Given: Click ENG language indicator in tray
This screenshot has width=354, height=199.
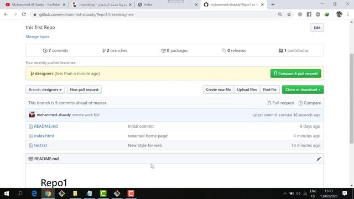Looking at the screenshot, I should pyautogui.click(x=313, y=191).
